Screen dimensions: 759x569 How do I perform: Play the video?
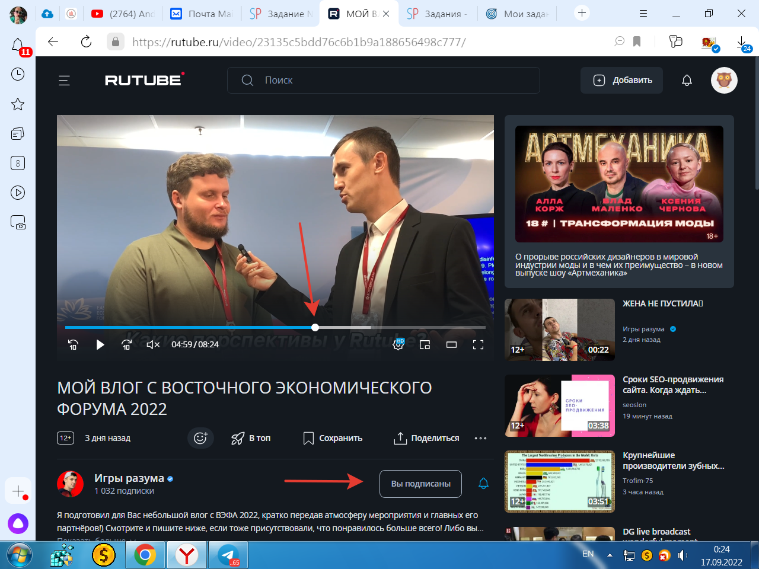coord(100,344)
